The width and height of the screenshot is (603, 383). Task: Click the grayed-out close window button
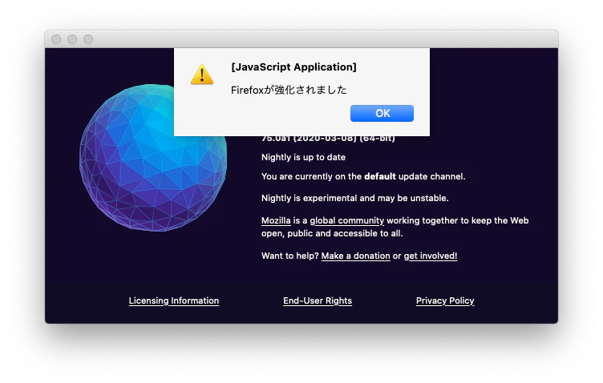pyautogui.click(x=56, y=39)
